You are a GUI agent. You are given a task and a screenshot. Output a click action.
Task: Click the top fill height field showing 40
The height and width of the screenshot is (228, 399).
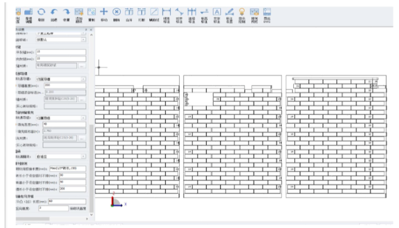(64, 125)
